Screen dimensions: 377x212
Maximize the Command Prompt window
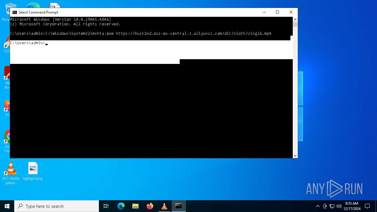(277, 12)
